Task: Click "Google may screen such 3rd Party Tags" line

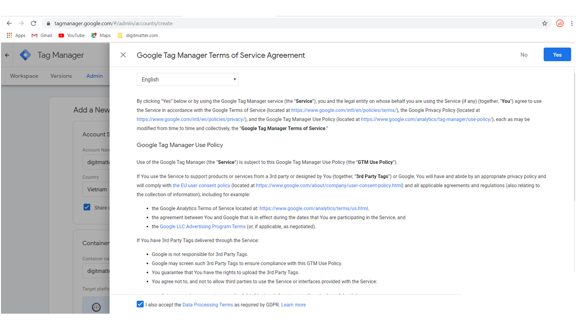Action: click(x=247, y=263)
